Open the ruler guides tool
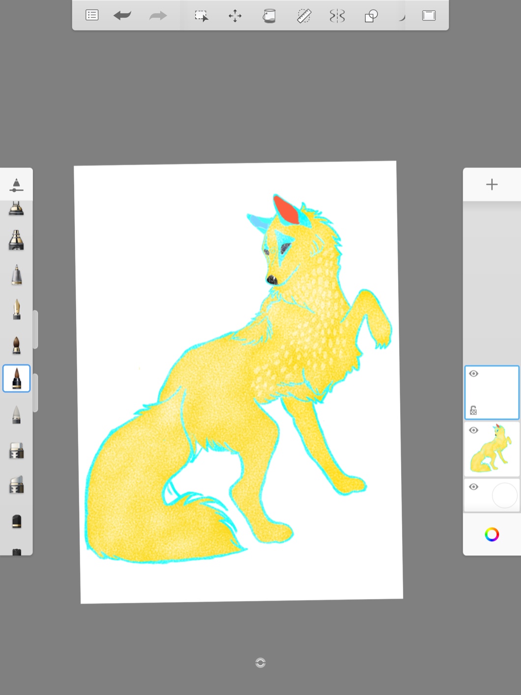This screenshot has width=521, height=695. (x=304, y=16)
